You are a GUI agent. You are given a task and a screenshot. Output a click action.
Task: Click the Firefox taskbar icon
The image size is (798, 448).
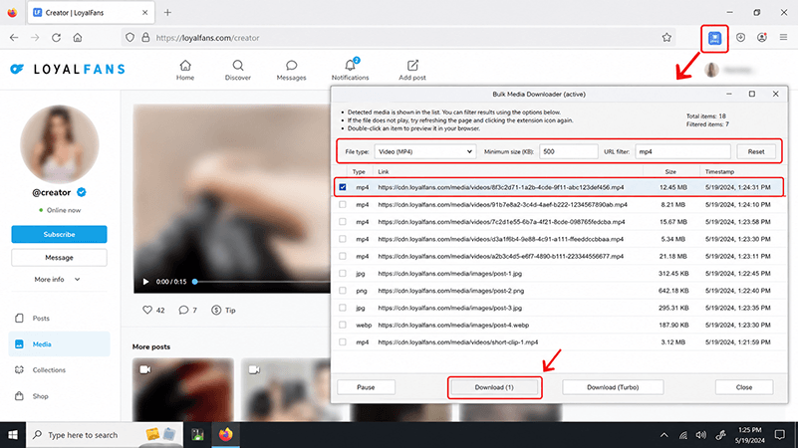click(226, 435)
